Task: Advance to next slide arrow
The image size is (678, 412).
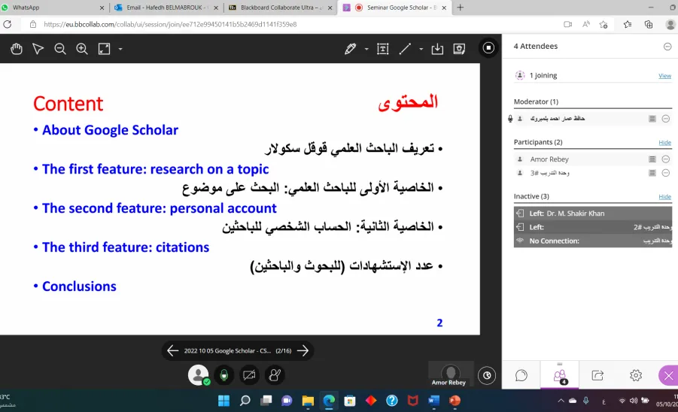Action: [303, 350]
